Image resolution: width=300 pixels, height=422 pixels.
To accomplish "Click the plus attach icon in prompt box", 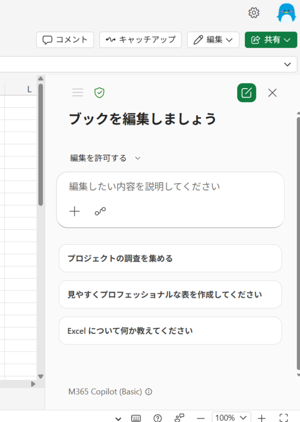I will (x=74, y=211).
